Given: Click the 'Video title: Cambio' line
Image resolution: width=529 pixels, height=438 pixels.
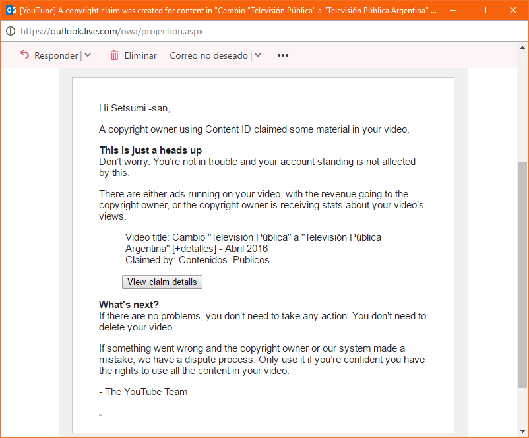Looking at the screenshot, I should click(x=253, y=237).
